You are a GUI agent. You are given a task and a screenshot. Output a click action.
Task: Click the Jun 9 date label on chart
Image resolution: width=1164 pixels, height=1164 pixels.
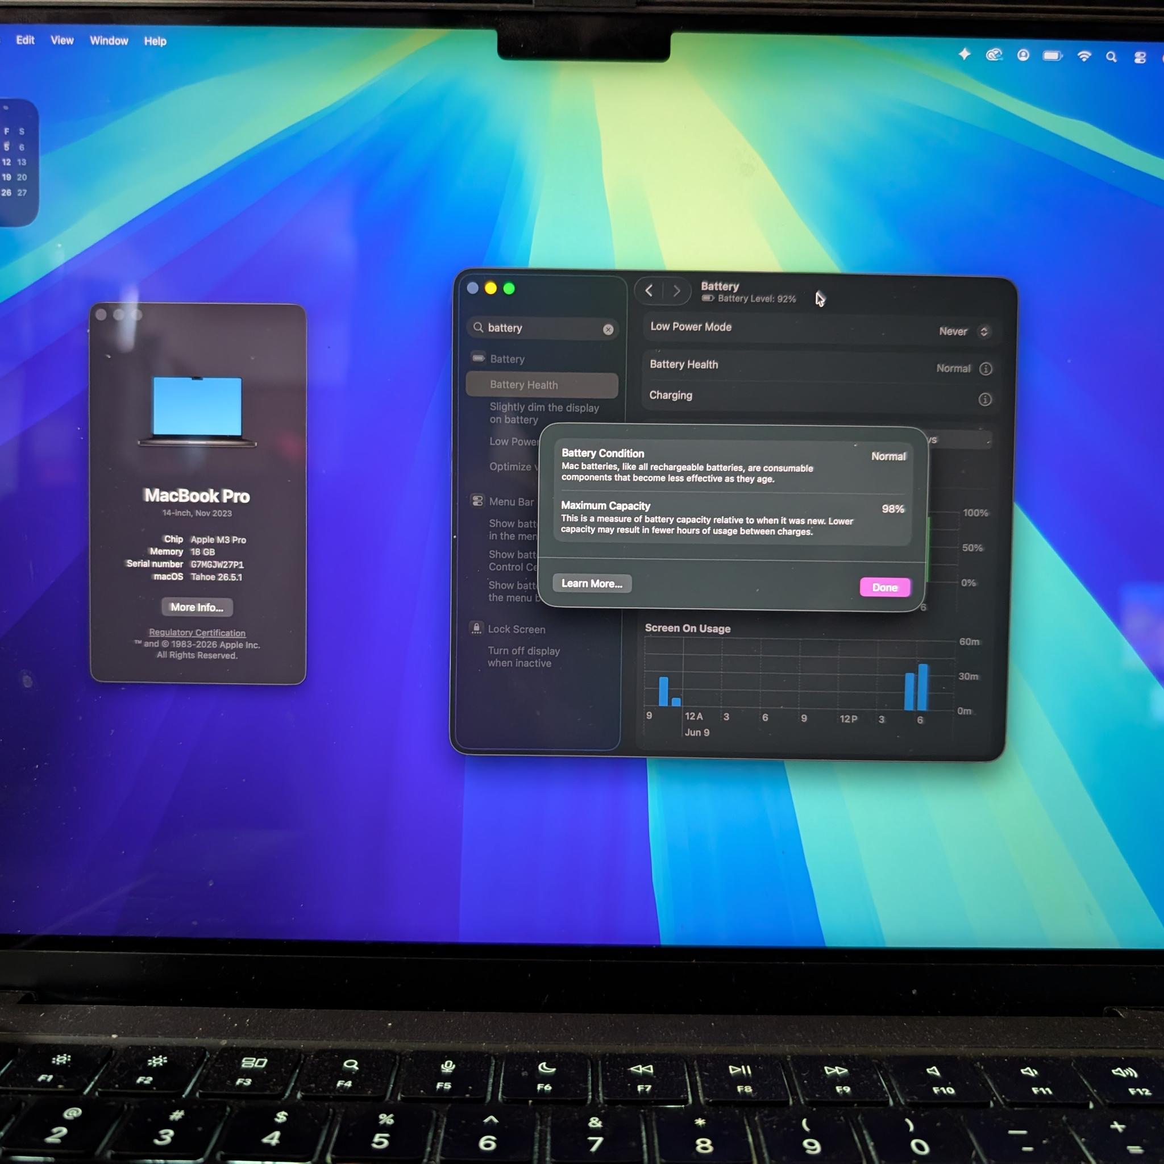(696, 733)
